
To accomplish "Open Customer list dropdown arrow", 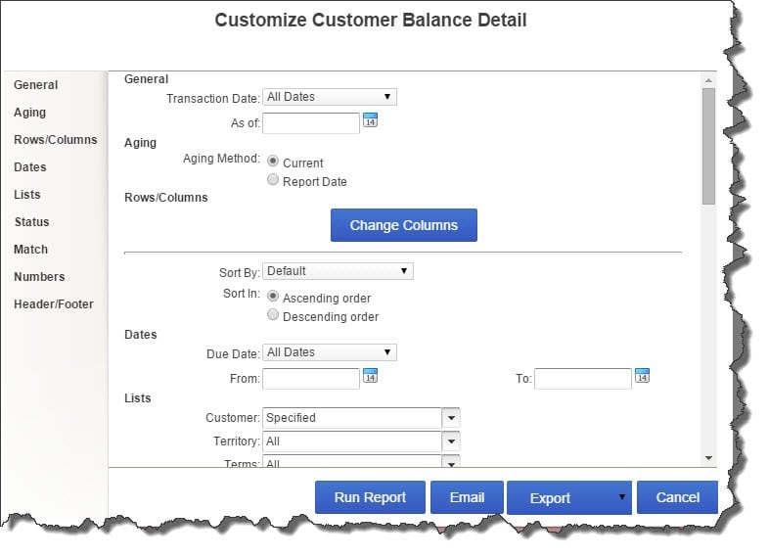I will [x=451, y=418].
